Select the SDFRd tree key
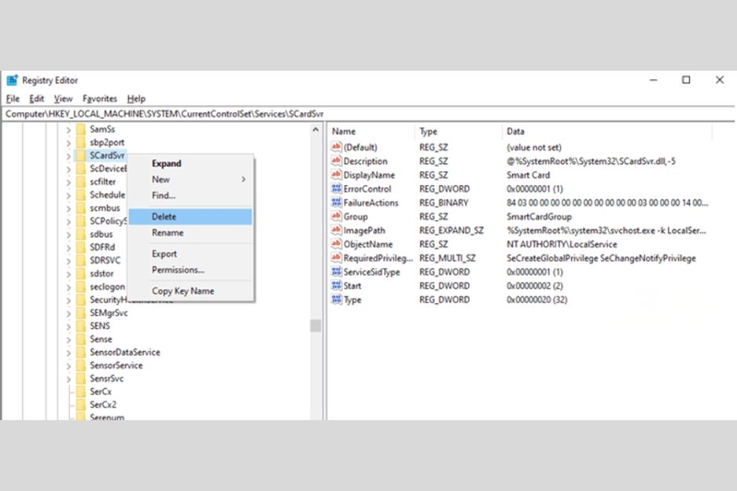Screen dimensions: 737x491 point(102,247)
